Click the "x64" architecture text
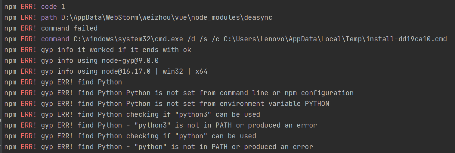Screen dimensions: 455x153 click(201, 71)
